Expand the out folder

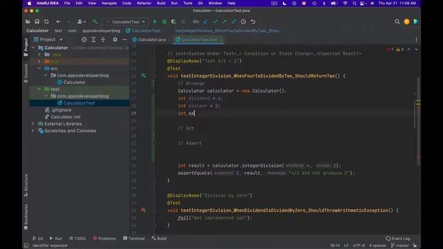point(39,62)
